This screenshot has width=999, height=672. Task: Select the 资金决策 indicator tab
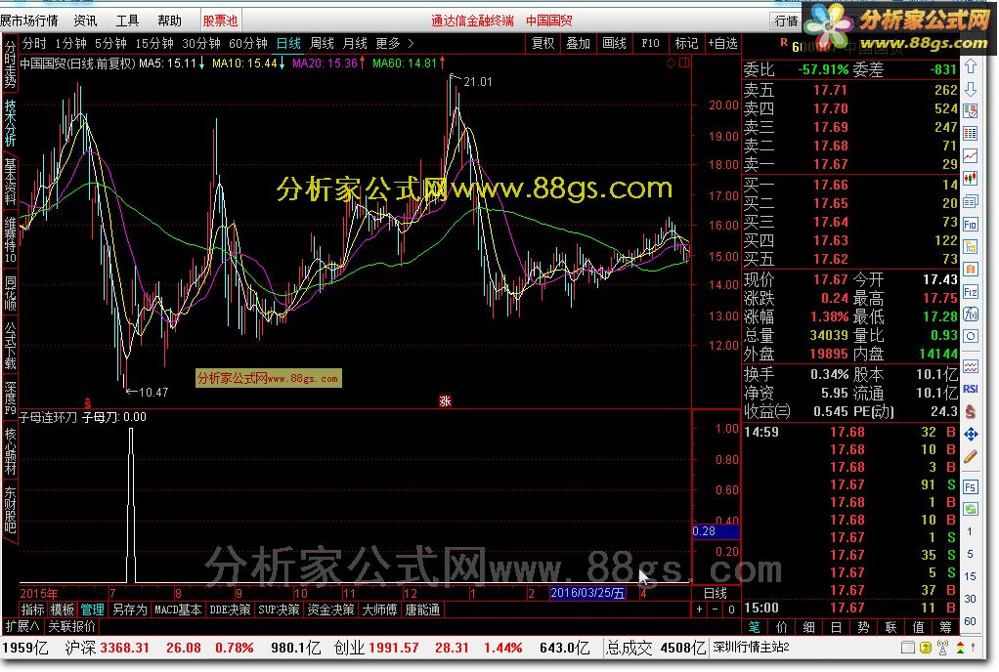click(x=330, y=609)
